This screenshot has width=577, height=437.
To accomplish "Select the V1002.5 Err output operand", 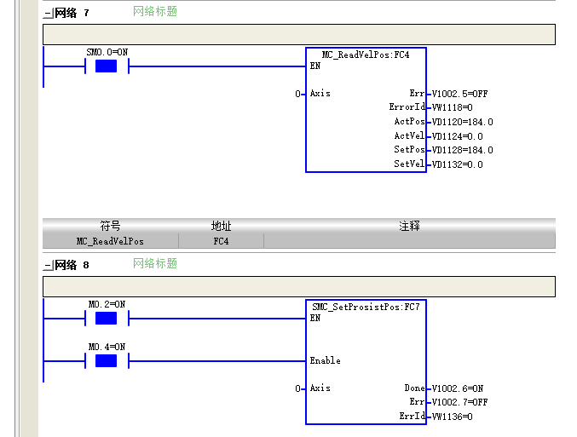I will (x=459, y=94).
